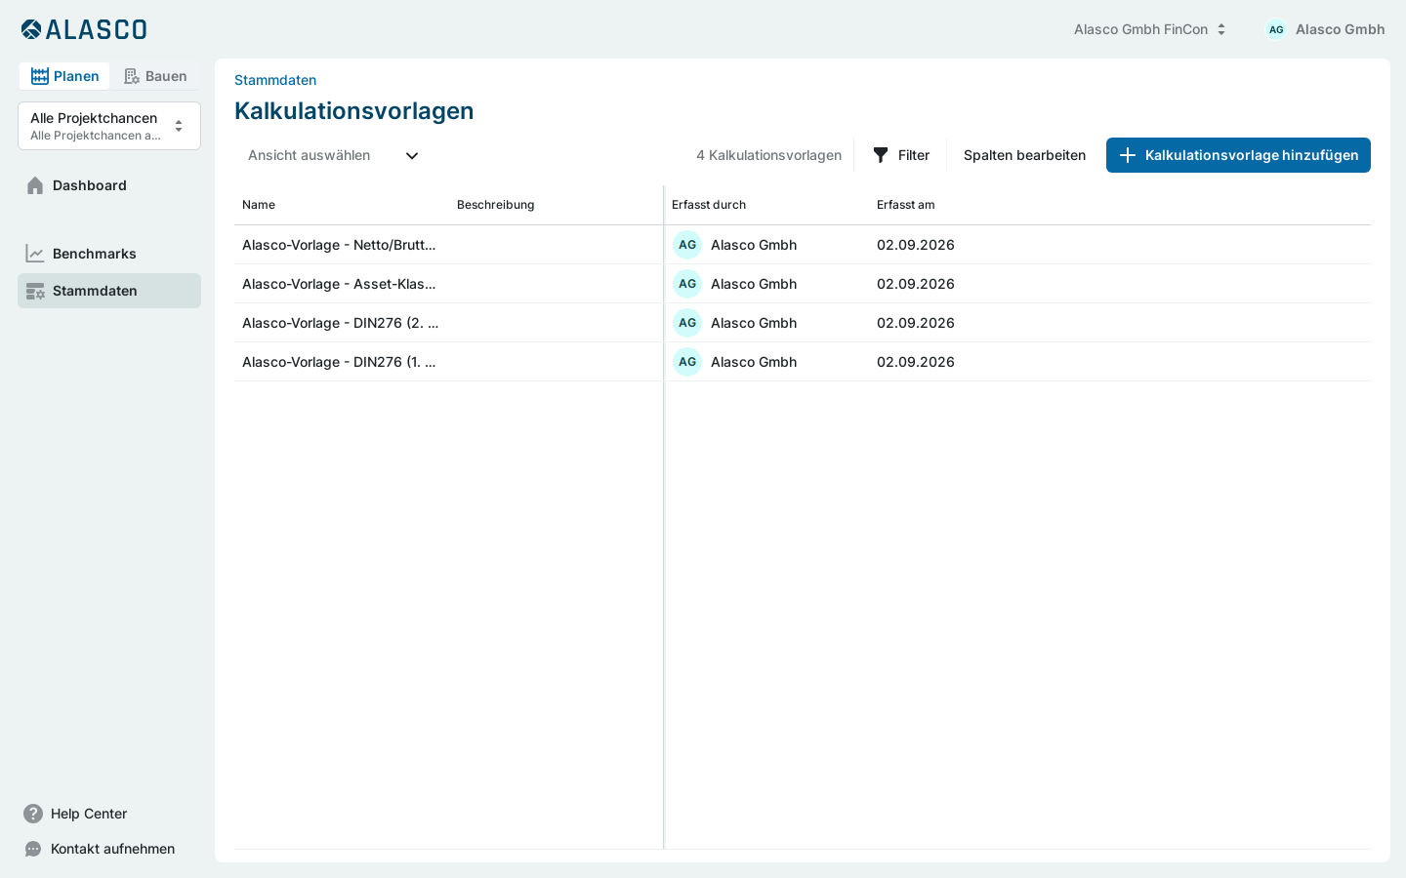Viewport: 1406px width, 878px height.
Task: Open the Alasco Gmbh FinCon account switcher
Action: pos(1149,29)
